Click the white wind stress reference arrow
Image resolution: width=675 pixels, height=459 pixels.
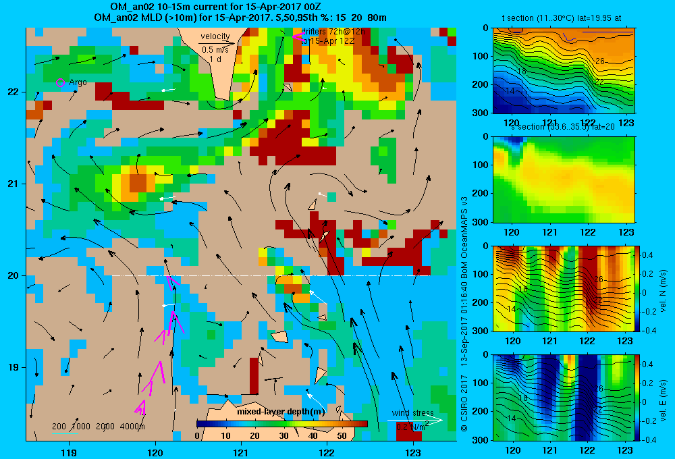[414, 421]
